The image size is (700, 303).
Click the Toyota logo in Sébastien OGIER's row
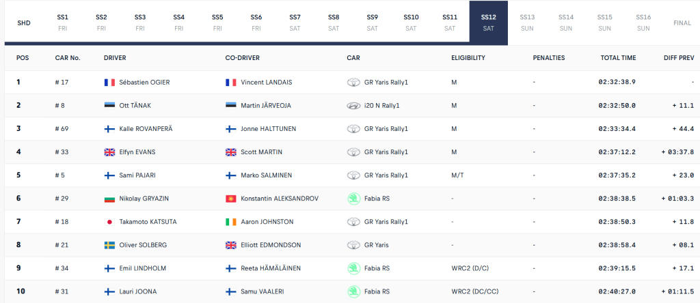click(353, 82)
